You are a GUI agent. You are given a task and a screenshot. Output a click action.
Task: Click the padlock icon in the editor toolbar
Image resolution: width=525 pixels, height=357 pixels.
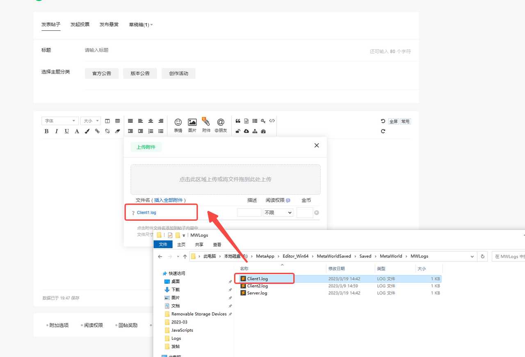238,131
